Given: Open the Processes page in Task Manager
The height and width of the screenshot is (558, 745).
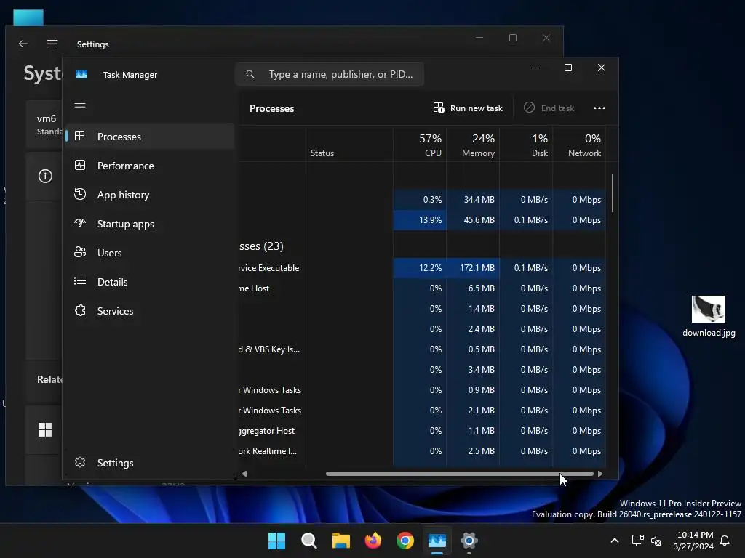Looking at the screenshot, I should point(150,137).
